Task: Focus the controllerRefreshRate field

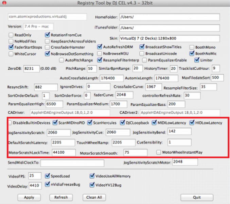Action: click(192, 96)
